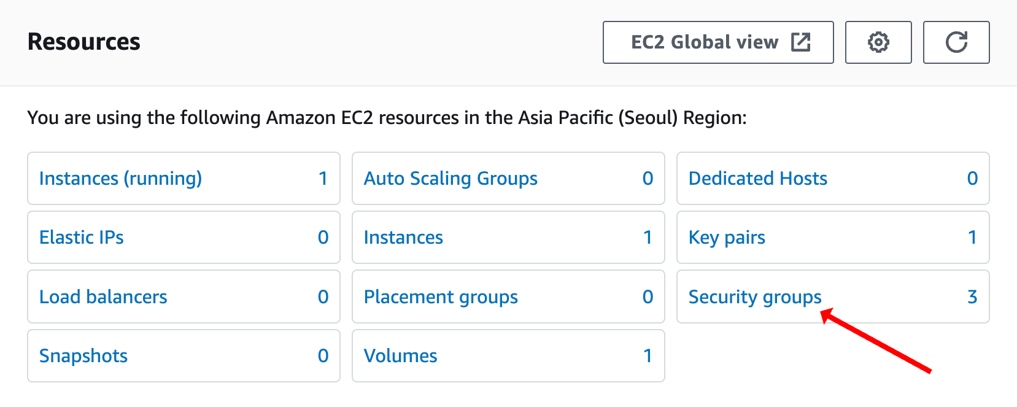The width and height of the screenshot is (1017, 407).
Task: Open Auto Scaling Groups resource
Action: [x=450, y=179]
